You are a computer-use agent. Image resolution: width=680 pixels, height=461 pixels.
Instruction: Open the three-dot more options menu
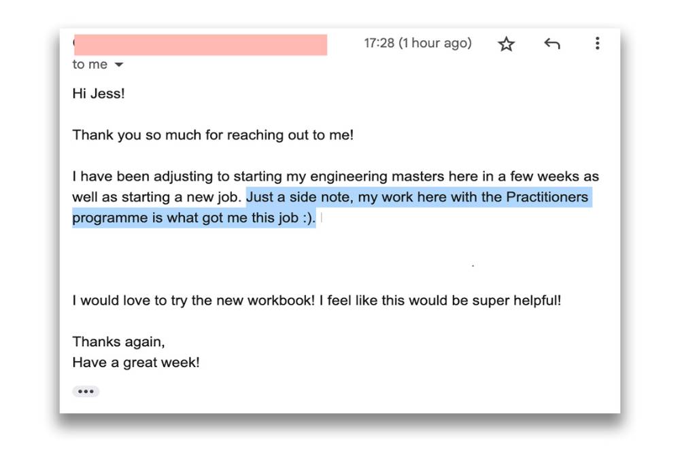click(x=597, y=44)
